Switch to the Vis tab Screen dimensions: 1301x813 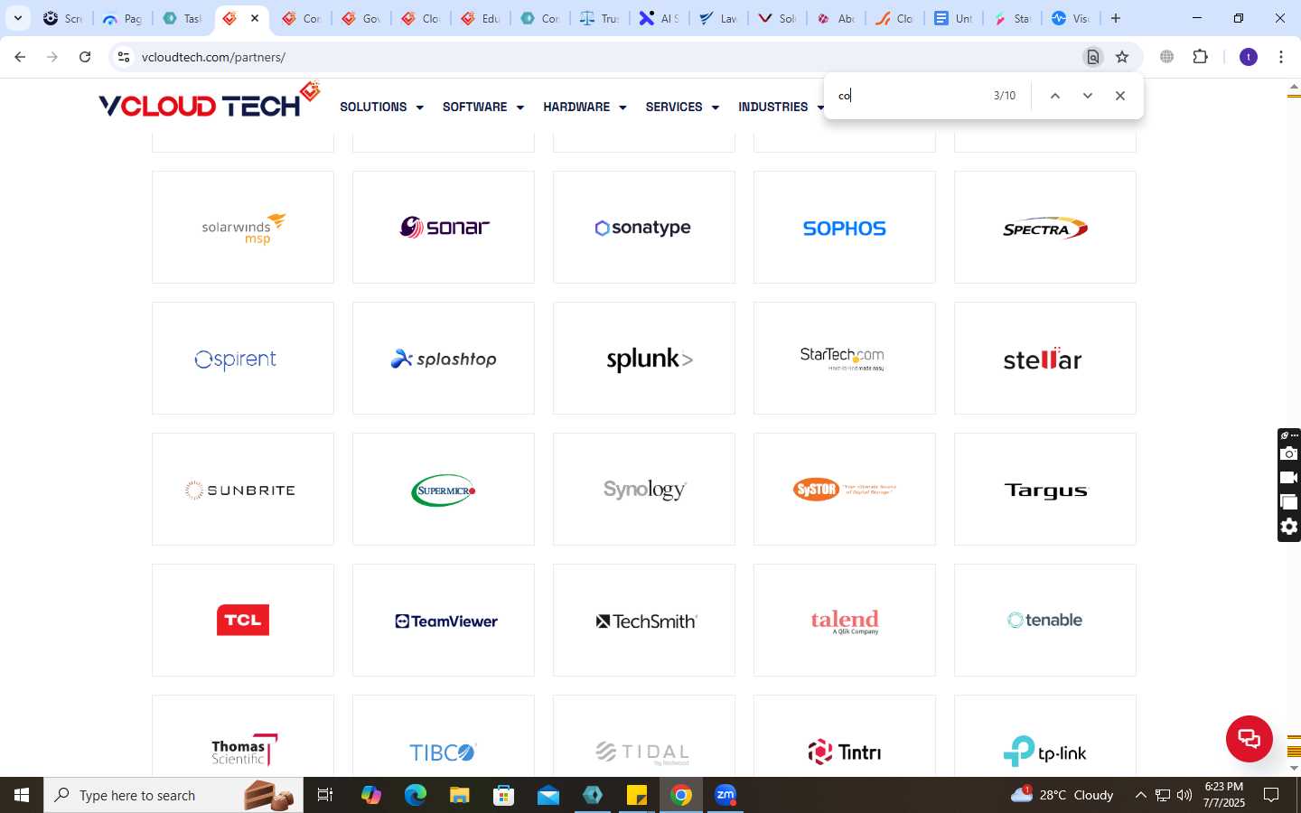[1071, 18]
